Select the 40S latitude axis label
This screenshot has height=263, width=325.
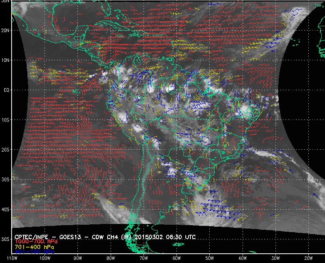coord(5,210)
